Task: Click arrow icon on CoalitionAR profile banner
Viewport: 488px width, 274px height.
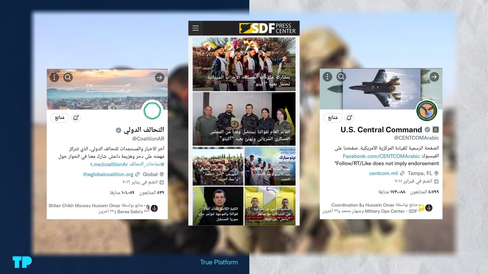Action: tap(160, 78)
